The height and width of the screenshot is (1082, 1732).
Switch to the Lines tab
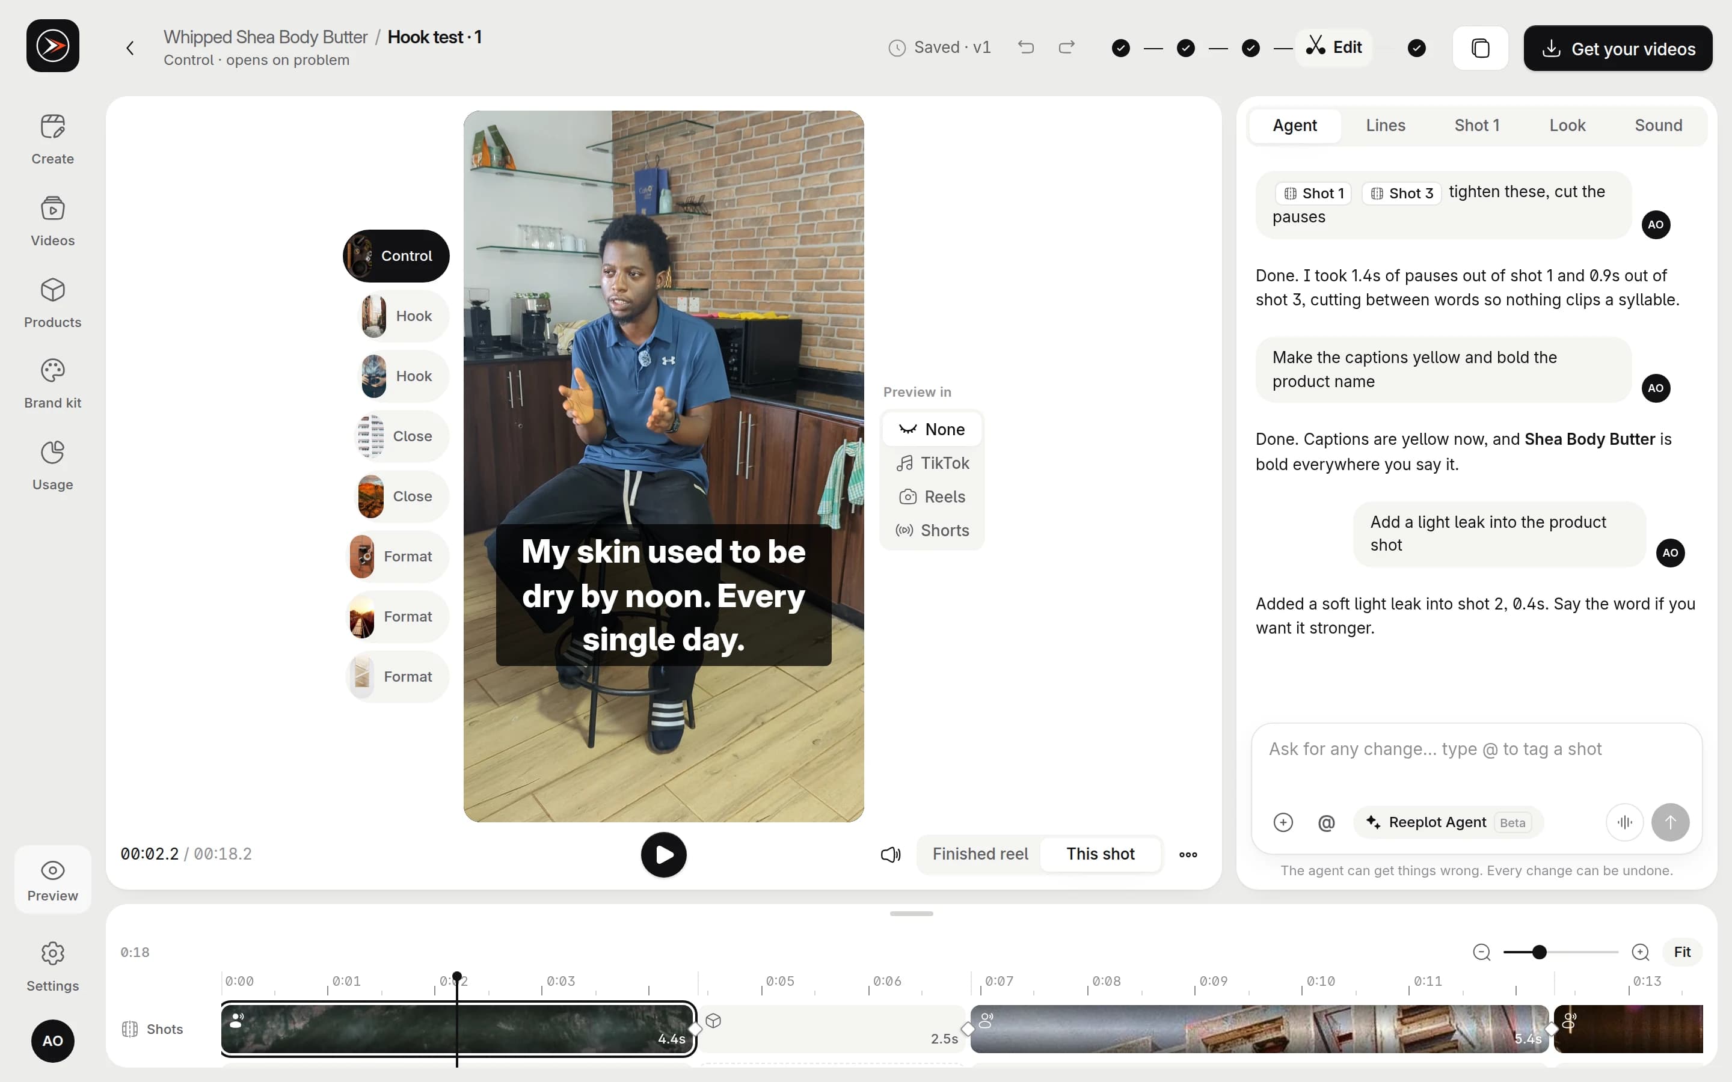[1385, 125]
